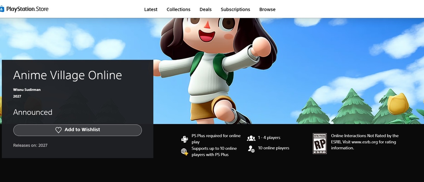Click the publisher name Wisnu Sudirman
This screenshot has height=182, width=424.
click(x=27, y=90)
